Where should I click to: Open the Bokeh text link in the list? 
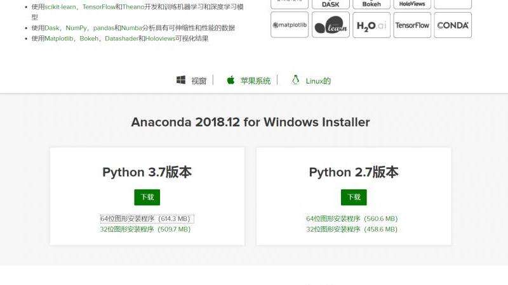[89, 39]
